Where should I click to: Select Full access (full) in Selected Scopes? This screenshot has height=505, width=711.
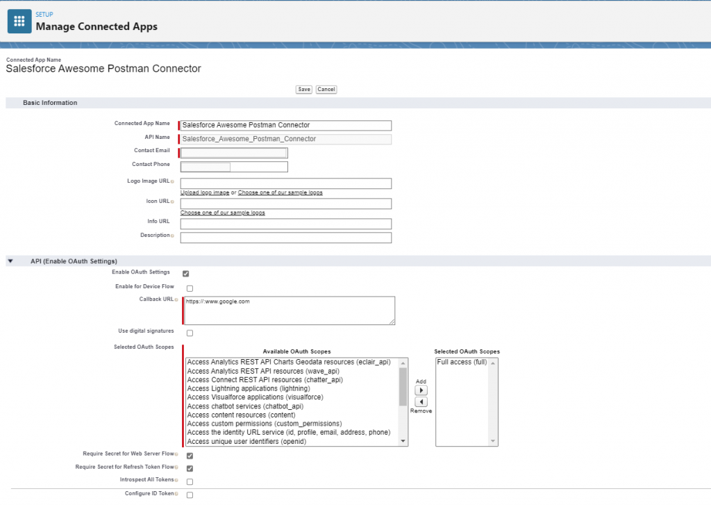coord(462,362)
